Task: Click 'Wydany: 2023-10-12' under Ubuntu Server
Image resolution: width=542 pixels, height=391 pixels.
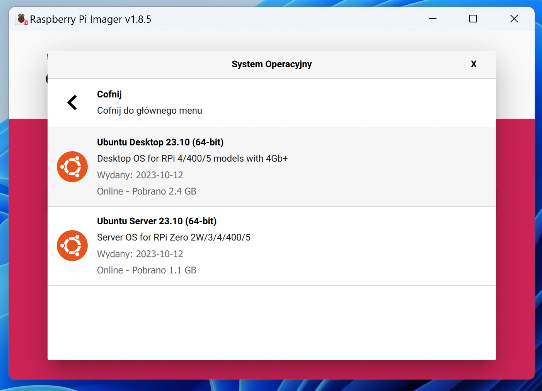Action: coord(140,254)
